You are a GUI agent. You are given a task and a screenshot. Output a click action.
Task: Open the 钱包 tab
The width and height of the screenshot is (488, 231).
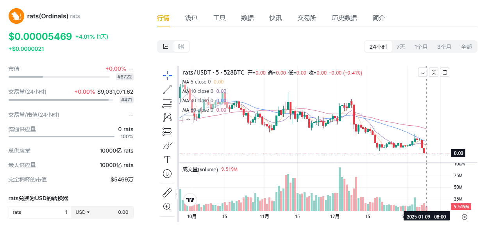[191, 18]
